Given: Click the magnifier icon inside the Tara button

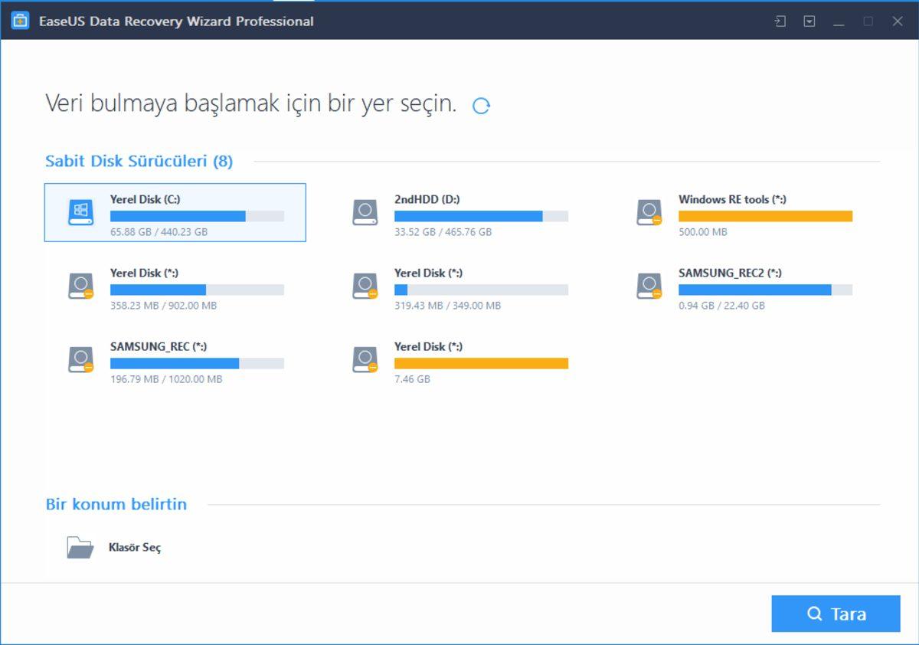Looking at the screenshot, I should tap(816, 614).
